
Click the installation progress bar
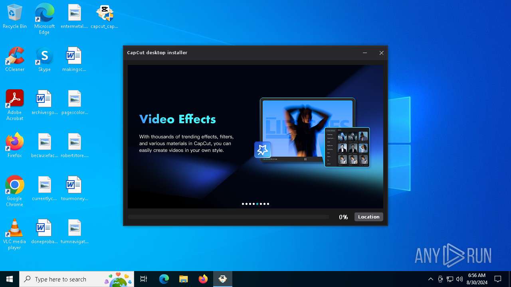[x=228, y=217]
